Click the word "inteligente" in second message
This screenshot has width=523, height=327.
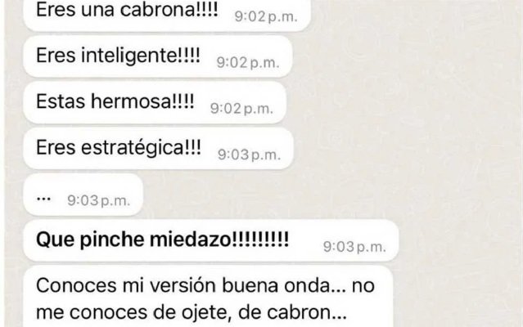point(131,55)
